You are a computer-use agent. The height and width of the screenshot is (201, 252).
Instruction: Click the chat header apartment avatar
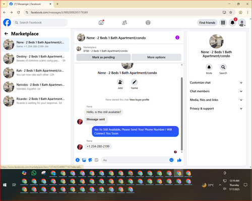(81, 38)
